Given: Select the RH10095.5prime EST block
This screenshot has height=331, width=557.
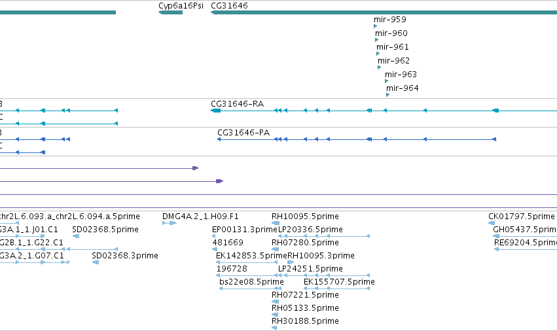Looking at the screenshot, I should coord(276,223).
